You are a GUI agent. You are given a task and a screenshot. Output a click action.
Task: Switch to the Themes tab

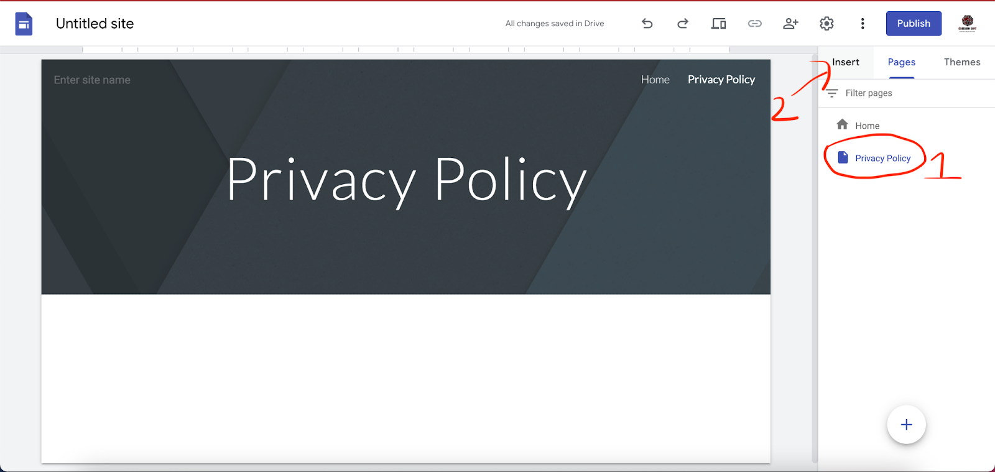click(x=961, y=62)
